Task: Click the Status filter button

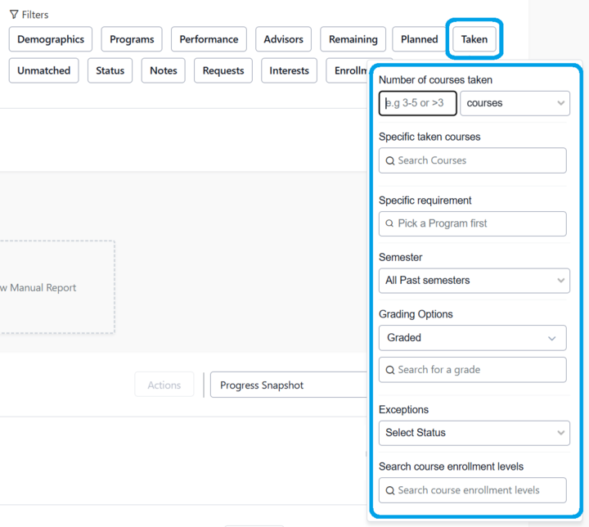Action: click(110, 70)
